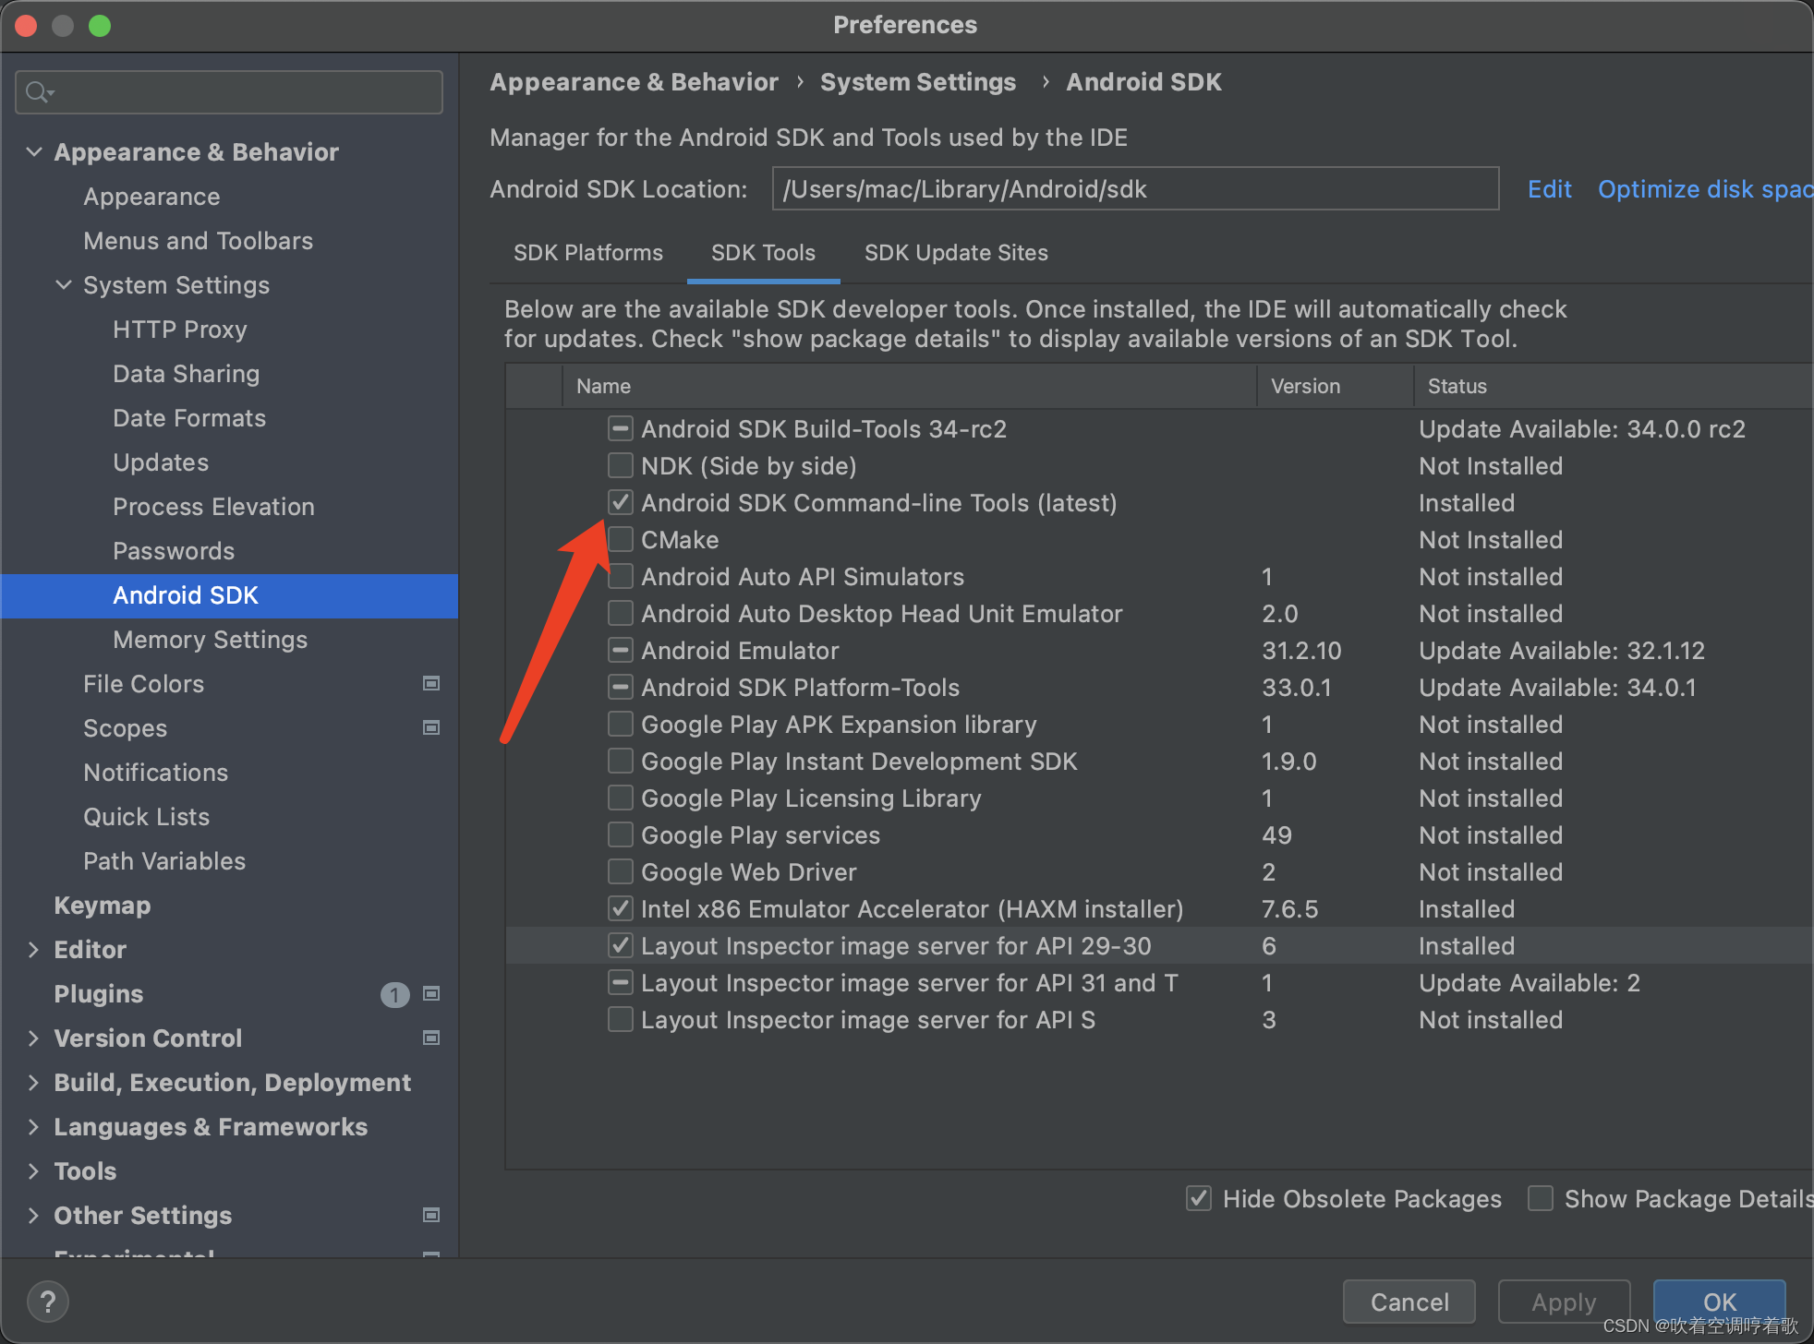Enable Show Package Details checkbox

tap(1541, 1199)
